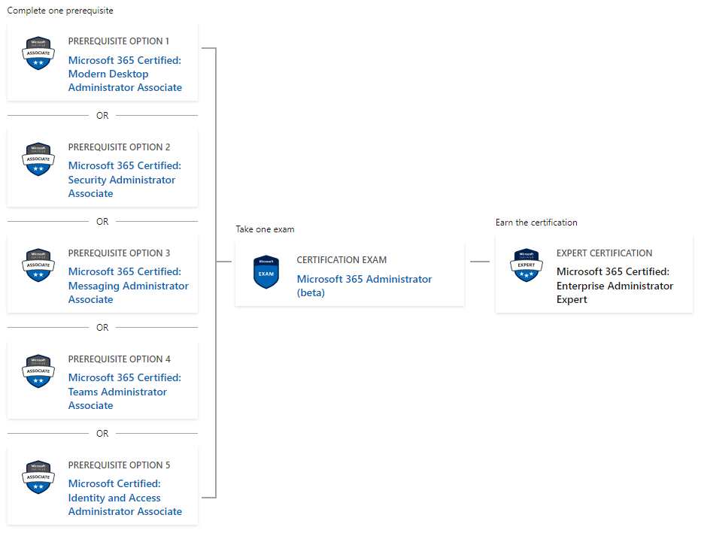
Task: Click the 'Take one exam' heading
Action: pos(265,229)
